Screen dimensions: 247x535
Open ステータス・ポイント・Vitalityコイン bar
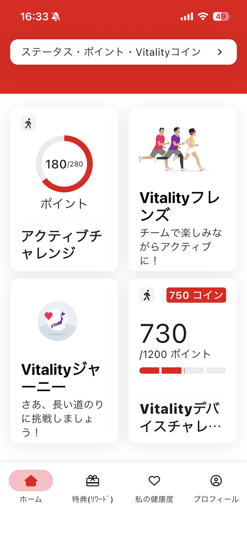123,52
